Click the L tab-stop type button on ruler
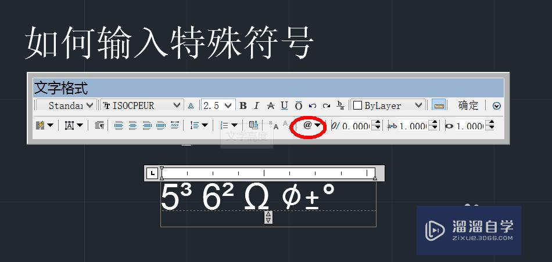The image size is (552, 262). click(x=152, y=173)
